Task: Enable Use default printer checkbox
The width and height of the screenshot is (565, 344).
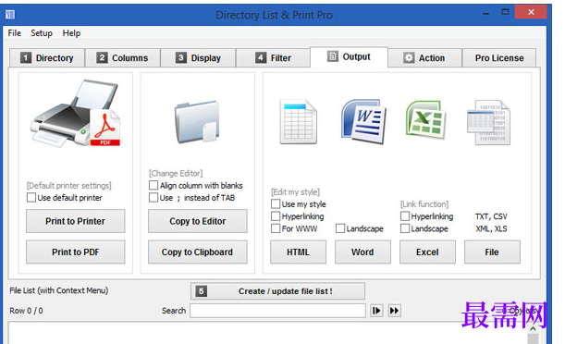Action: 31,197
